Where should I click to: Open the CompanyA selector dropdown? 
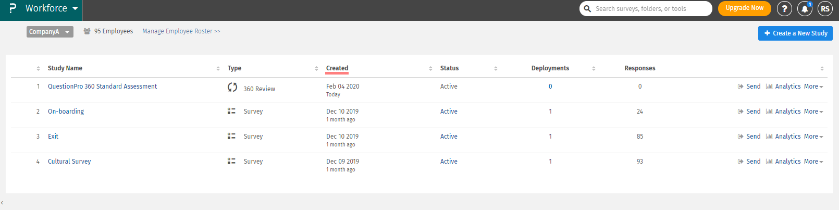50,32
